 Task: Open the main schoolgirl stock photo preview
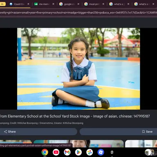click(x=78, y=69)
